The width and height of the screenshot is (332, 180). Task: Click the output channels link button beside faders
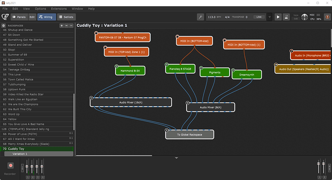[x=329, y=168]
